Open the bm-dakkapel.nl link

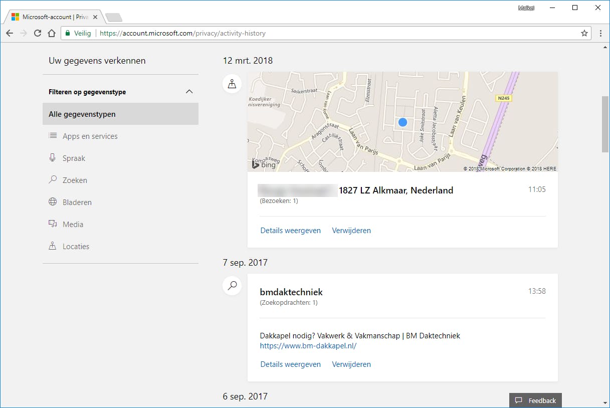pyautogui.click(x=308, y=346)
